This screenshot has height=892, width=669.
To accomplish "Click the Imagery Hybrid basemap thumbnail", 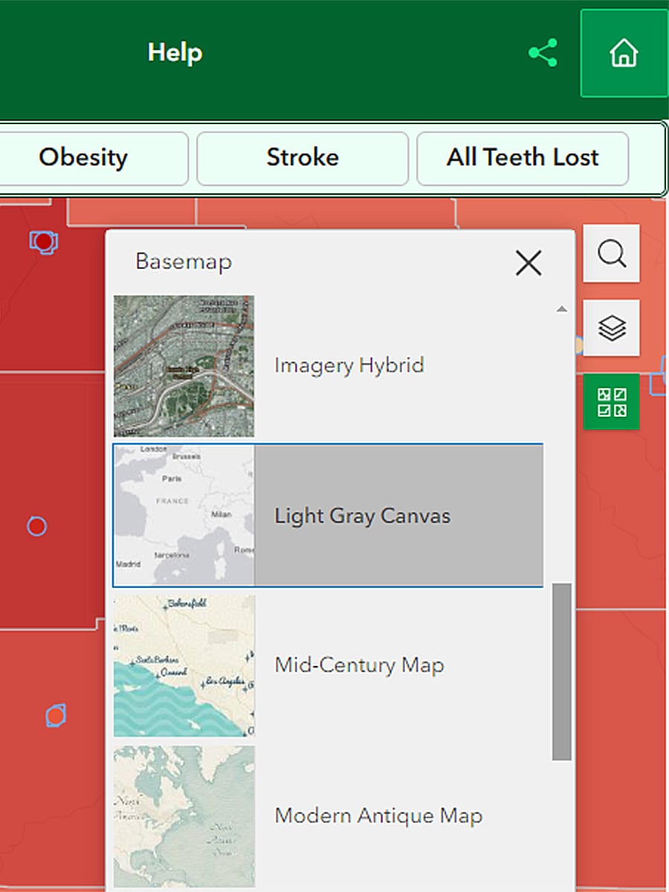I will [x=184, y=365].
